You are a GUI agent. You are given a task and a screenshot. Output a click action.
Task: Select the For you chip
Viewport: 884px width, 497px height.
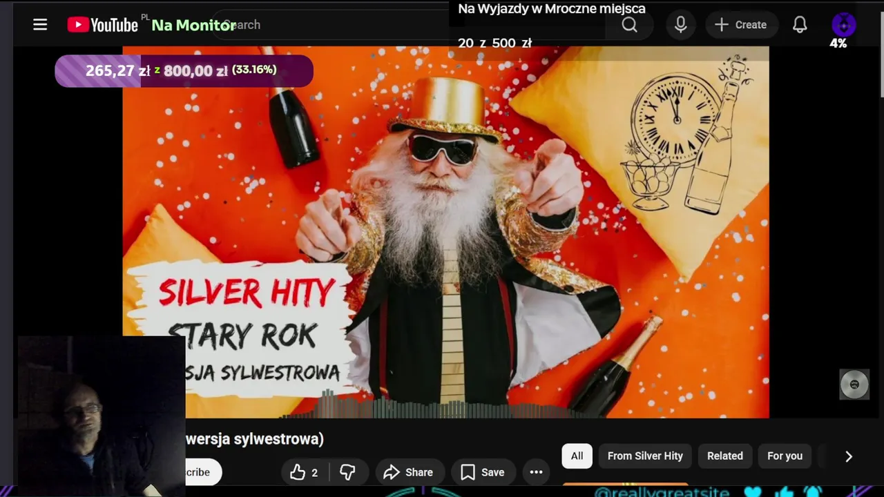[785, 456]
